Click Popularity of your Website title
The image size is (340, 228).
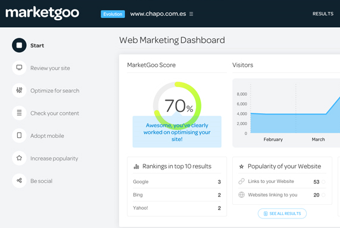click(284, 166)
